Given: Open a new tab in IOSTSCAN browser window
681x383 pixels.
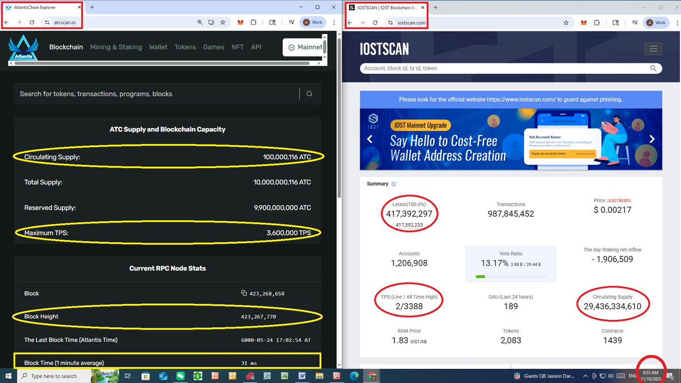Looking at the screenshot, I should [x=435, y=8].
